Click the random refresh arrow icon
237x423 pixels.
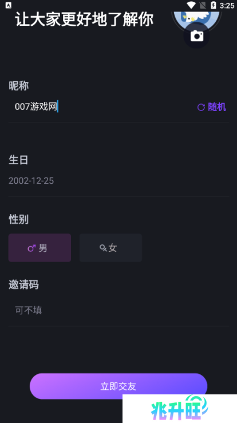pos(201,108)
